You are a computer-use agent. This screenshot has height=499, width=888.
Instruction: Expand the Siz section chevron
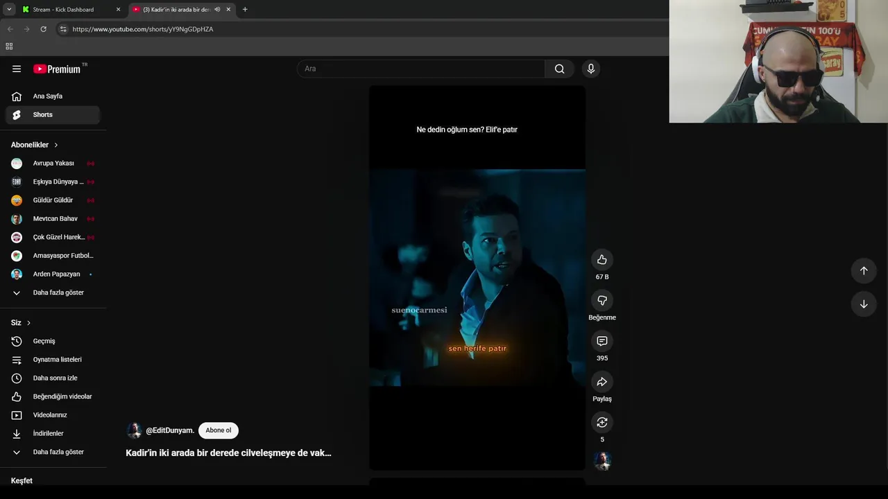pos(28,323)
